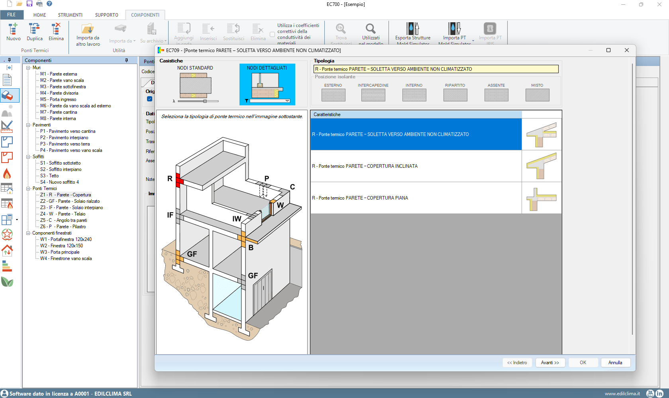Enable the conductivity corrective coefficients checkbox
The height and width of the screenshot is (398, 669).
click(273, 35)
